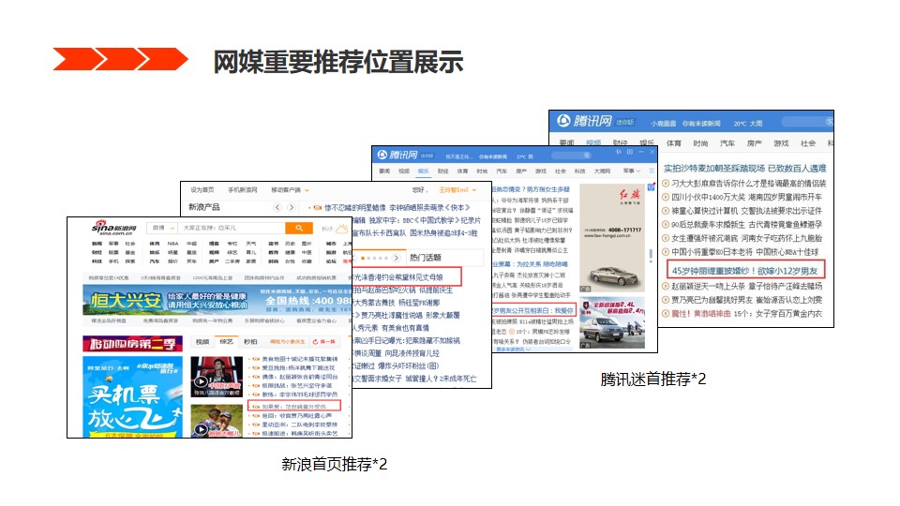Image resolution: width=900 pixels, height=506 pixels.
Task: Select 娱乐 tab in middle Tencent window
Action: point(424,171)
